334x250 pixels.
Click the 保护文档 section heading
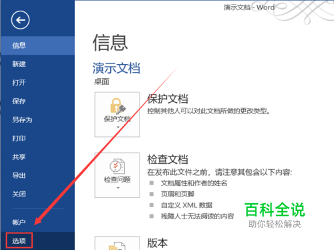(168, 99)
